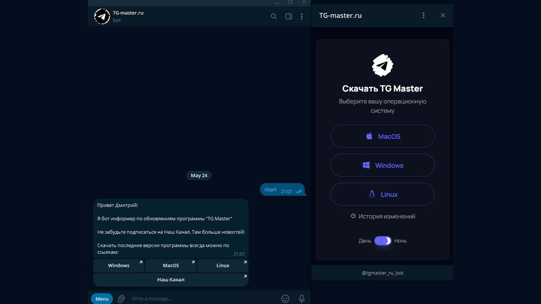This screenshot has height=304, width=541.
Task: Open the web app three-dot menu
Action: point(424,15)
